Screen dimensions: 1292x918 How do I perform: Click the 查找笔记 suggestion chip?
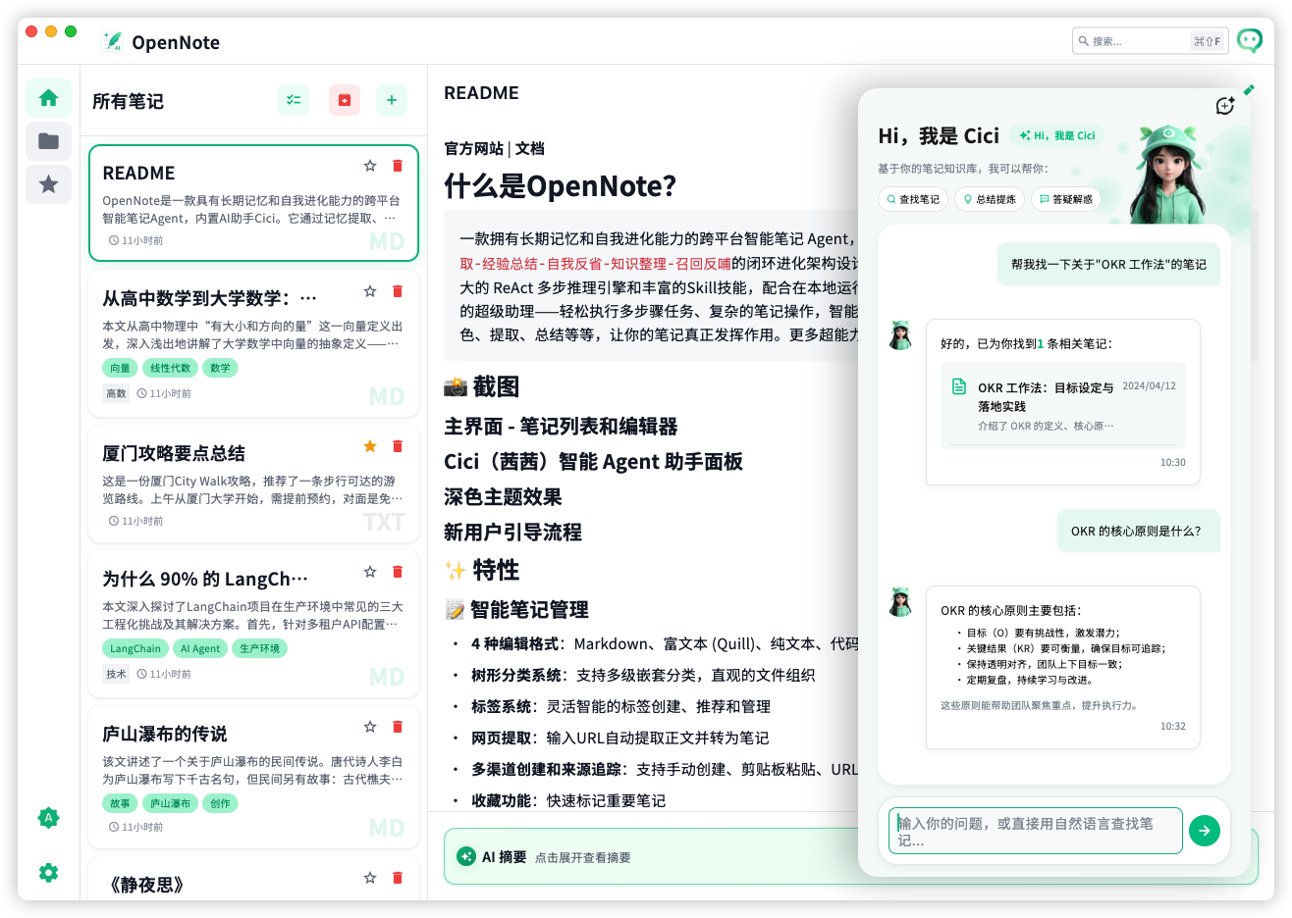point(913,199)
